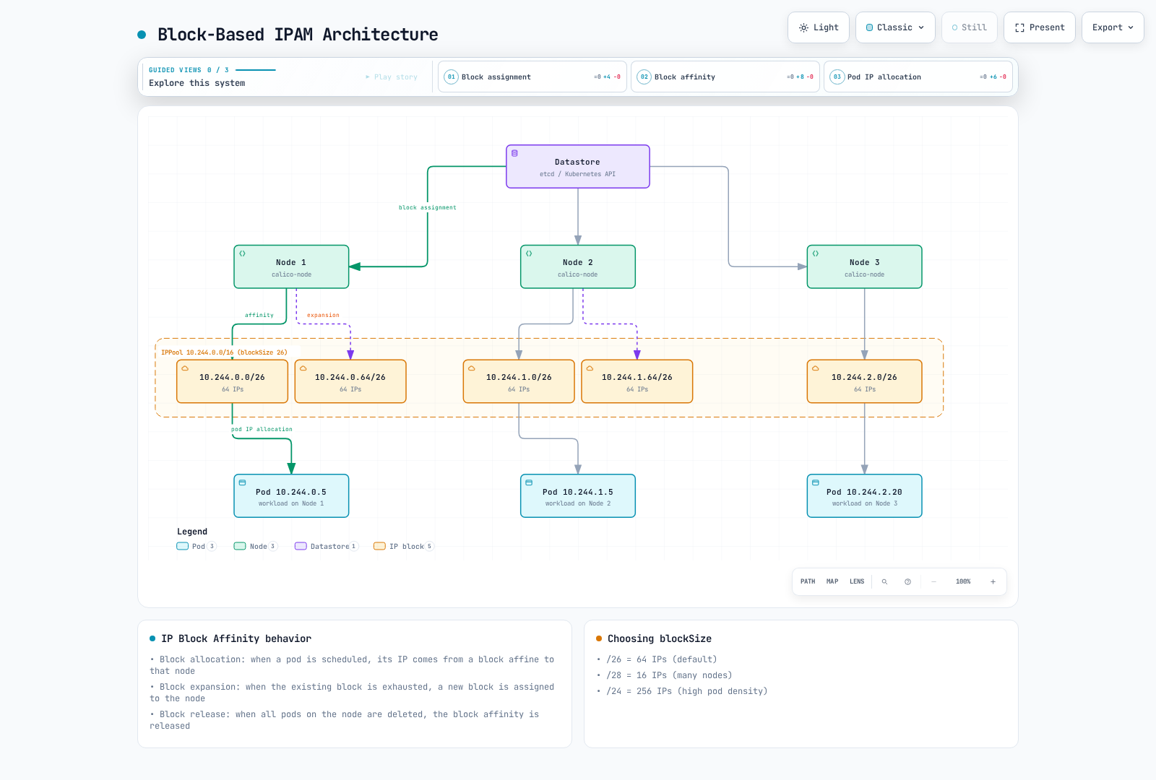Click the code icon on Node 3
Viewport: 1156px width, 780px height.
pyautogui.click(x=816, y=253)
